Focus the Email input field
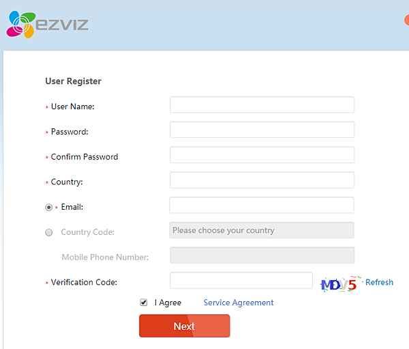The width and height of the screenshot is (409, 349). click(262, 205)
